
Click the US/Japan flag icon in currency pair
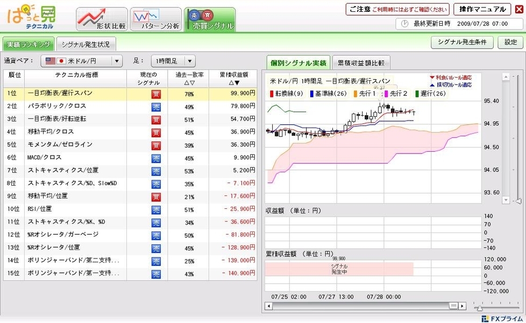55,61
